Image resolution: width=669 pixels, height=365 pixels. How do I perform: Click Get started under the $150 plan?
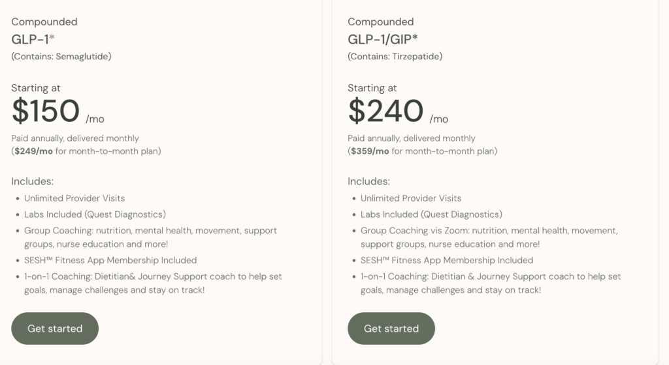[x=55, y=328]
